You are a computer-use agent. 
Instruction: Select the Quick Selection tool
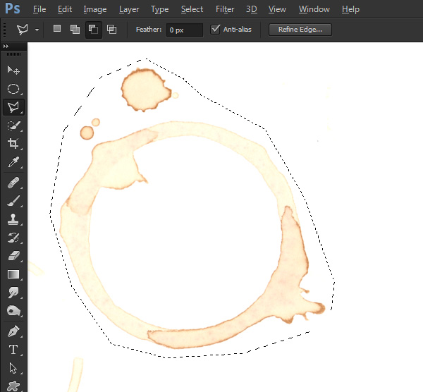coord(13,125)
